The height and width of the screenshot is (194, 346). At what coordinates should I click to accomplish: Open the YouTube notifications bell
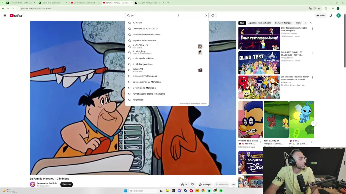coord(331,16)
